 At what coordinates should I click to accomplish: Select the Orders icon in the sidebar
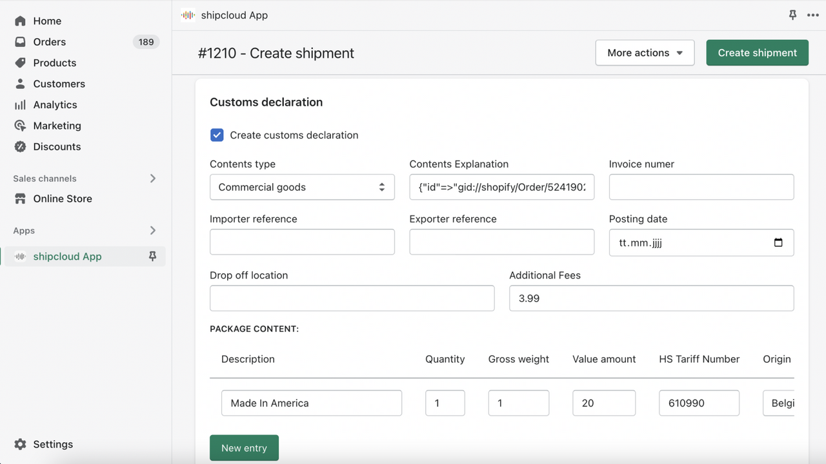[20, 42]
